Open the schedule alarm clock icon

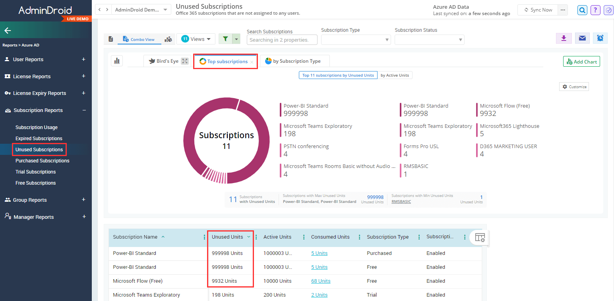[600, 38]
